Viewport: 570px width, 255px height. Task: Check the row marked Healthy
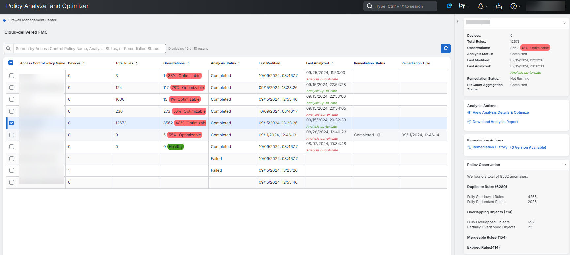click(x=12, y=147)
